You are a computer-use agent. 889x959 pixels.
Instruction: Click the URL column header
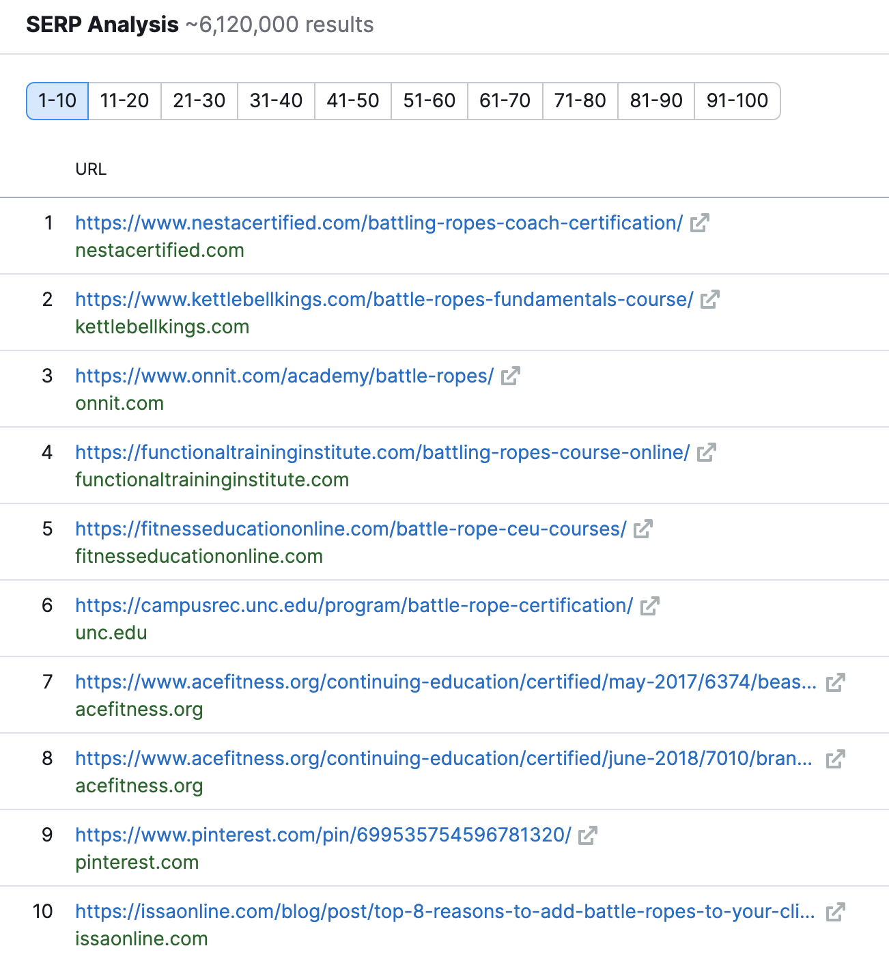[91, 169]
